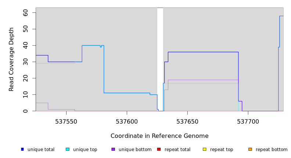Click the "Coordinate in Reference Genome" axis title
The width and height of the screenshot is (291, 158).
pos(159,136)
